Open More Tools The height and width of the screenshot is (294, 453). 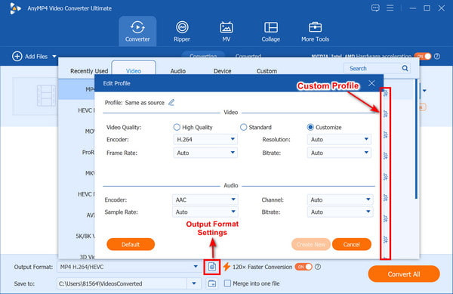pos(315,31)
